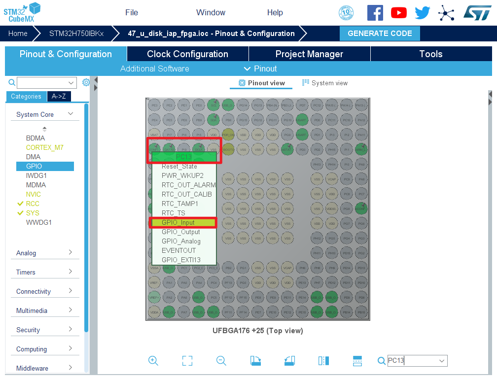Flip the chip view vertically

tap(357, 361)
